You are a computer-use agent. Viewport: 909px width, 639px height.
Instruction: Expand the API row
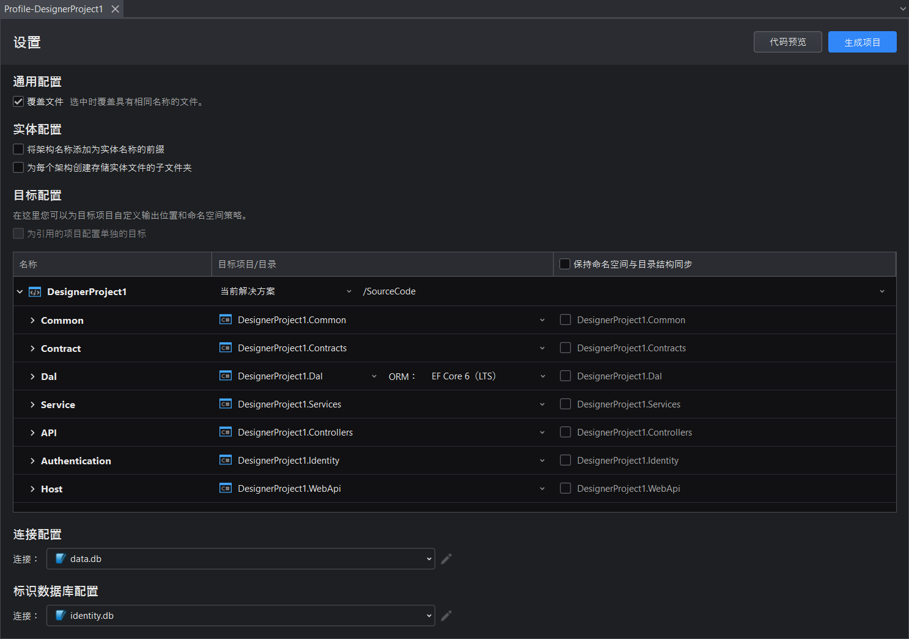(x=32, y=433)
